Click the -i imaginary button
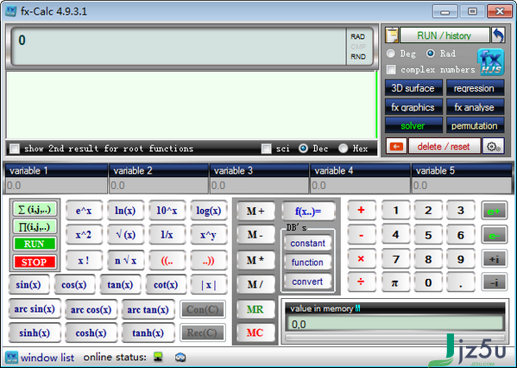 point(494,282)
